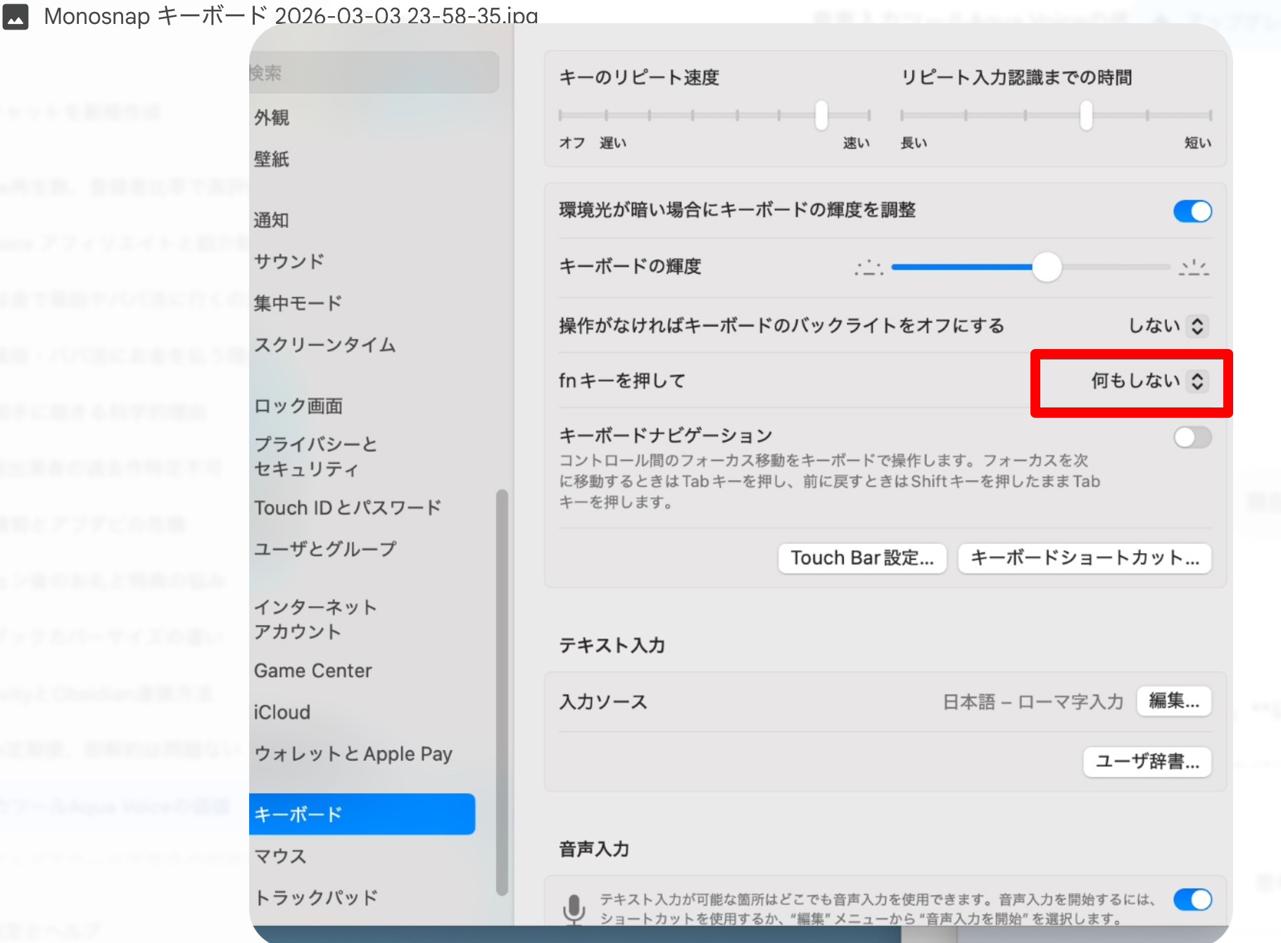Click the image file icon beside the Monosnap title

(15, 16)
